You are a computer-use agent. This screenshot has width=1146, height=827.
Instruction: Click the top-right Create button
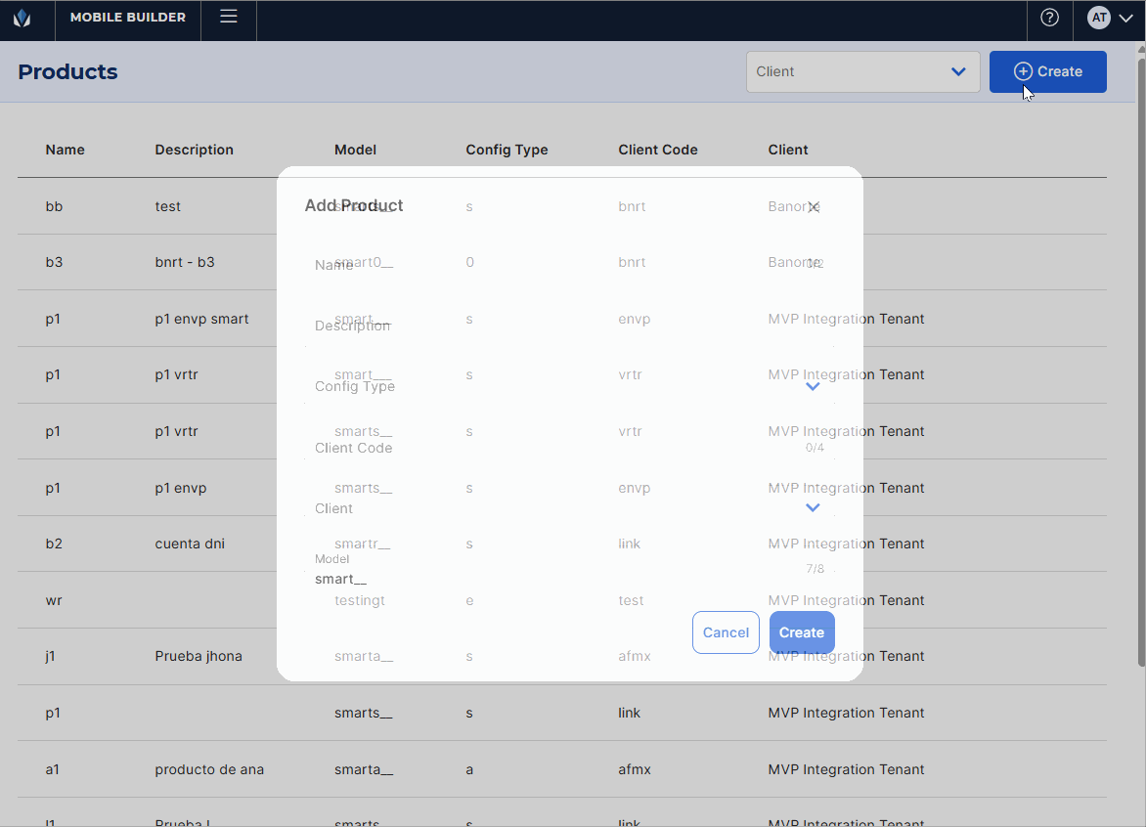pyautogui.click(x=1047, y=71)
